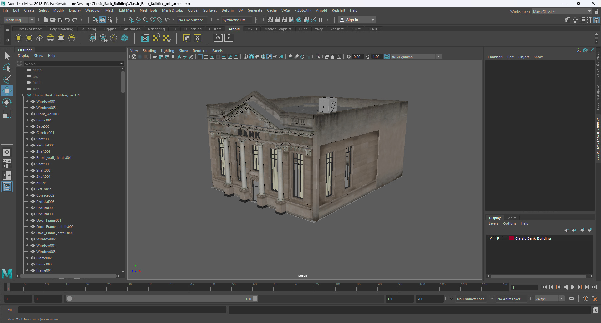This screenshot has width=601, height=323.
Task: Pause rendering status line icon
Action: (321, 20)
